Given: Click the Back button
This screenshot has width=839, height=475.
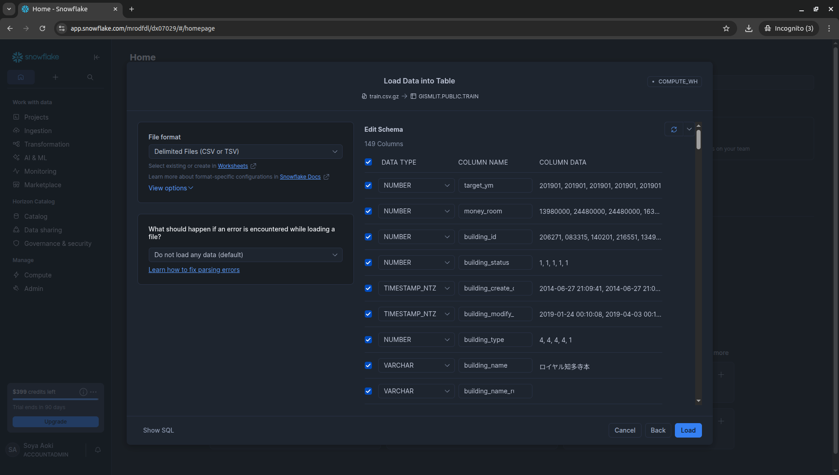Looking at the screenshot, I should [x=658, y=430].
